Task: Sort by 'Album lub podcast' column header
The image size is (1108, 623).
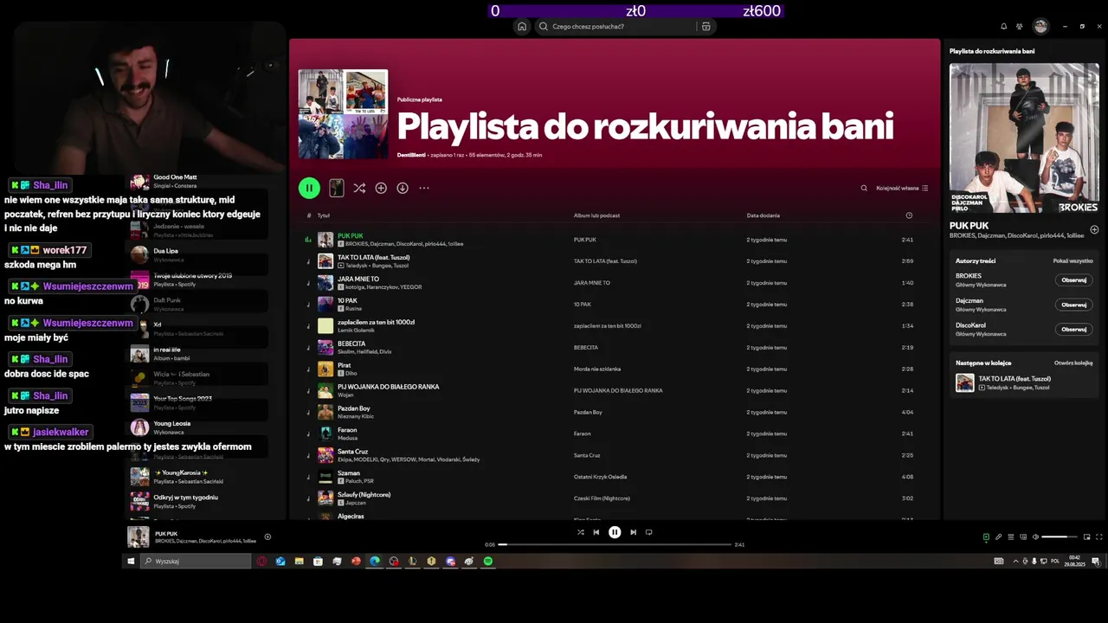Action: click(596, 215)
